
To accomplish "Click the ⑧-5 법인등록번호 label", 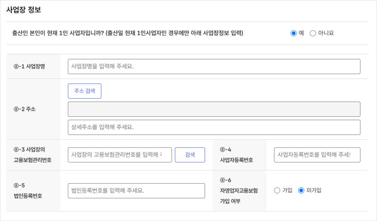I will point(28,191).
